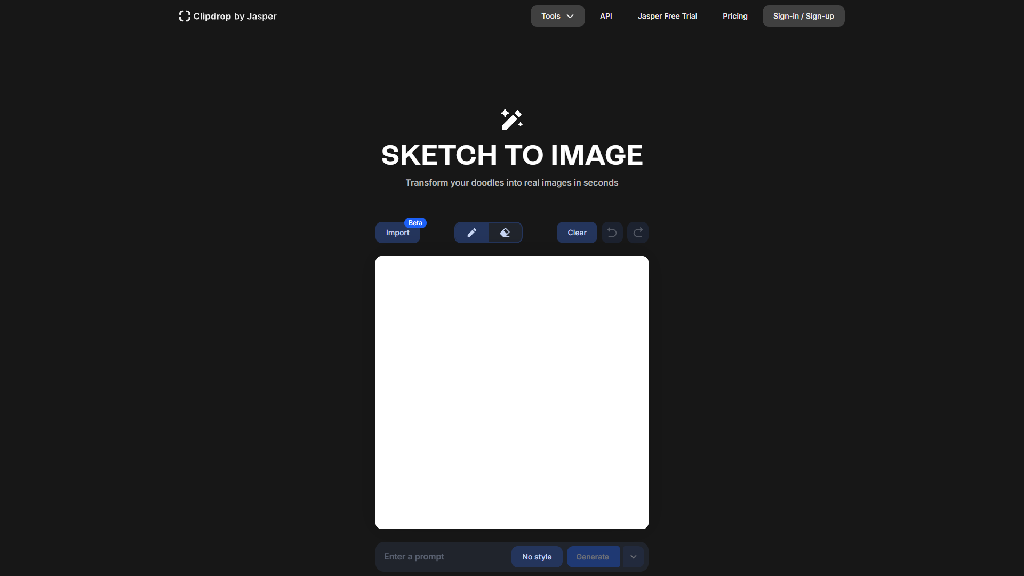
Task: Toggle to eraser mode from pencil mode
Action: (x=505, y=233)
